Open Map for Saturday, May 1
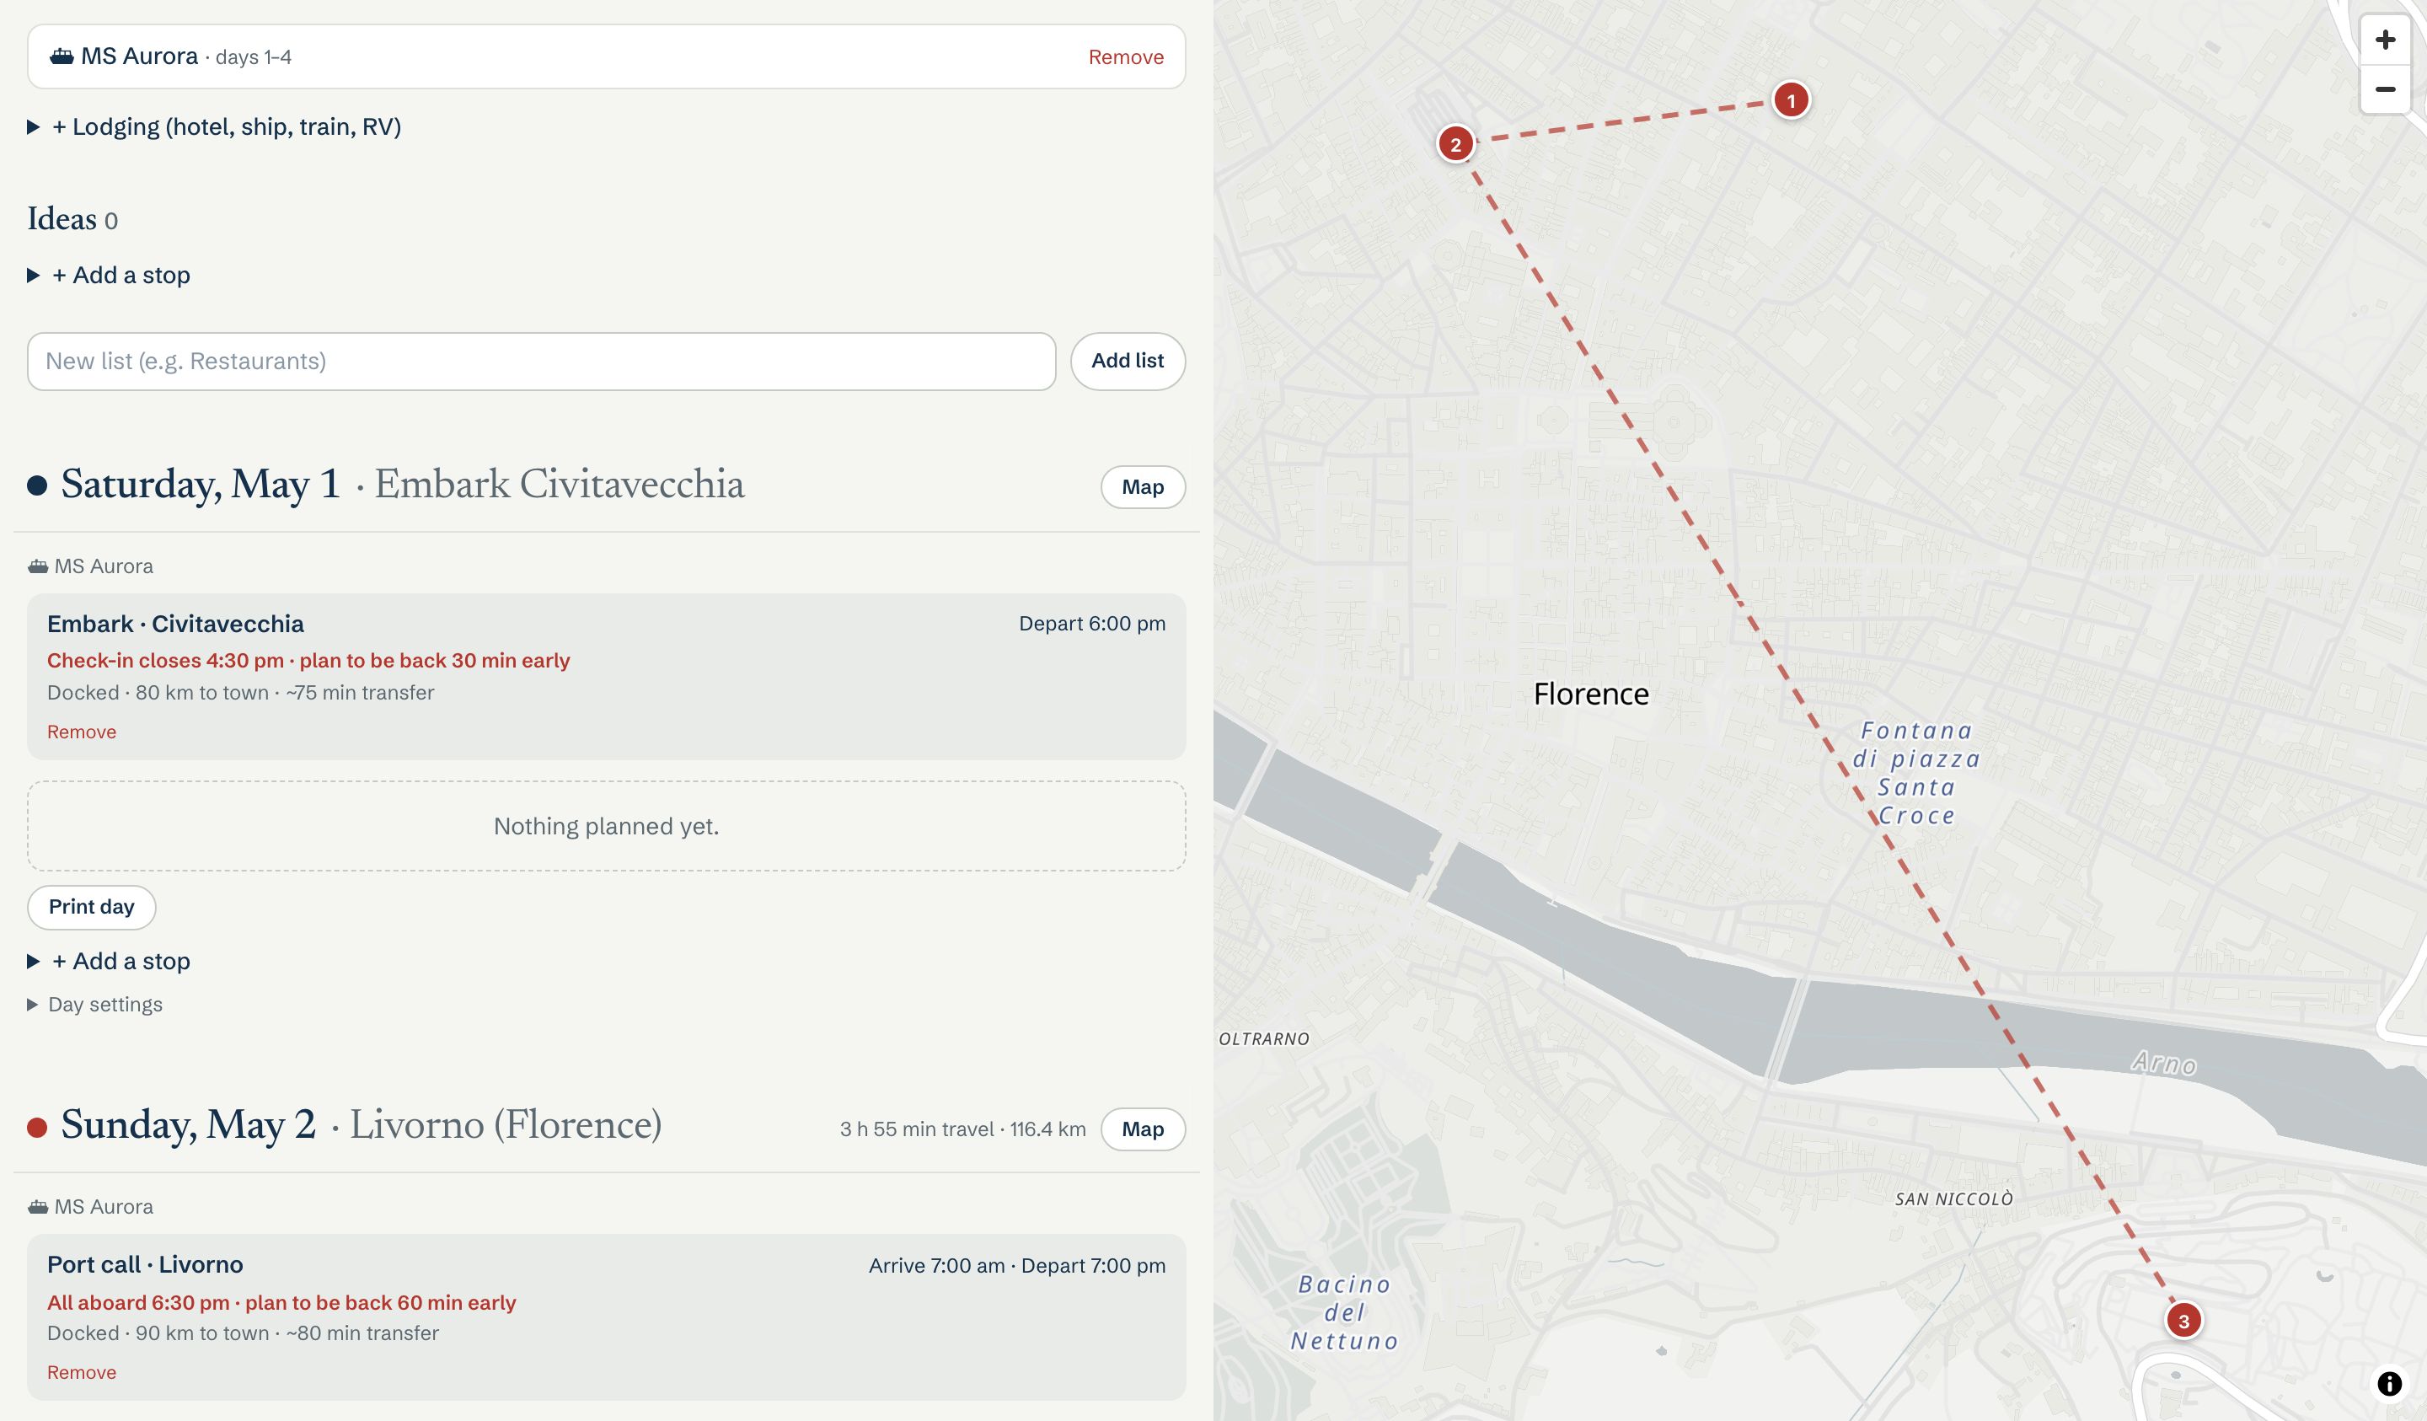2427x1421 pixels. pos(1142,486)
